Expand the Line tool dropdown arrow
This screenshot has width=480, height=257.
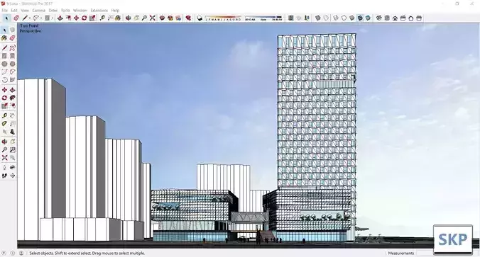(x=30, y=18)
